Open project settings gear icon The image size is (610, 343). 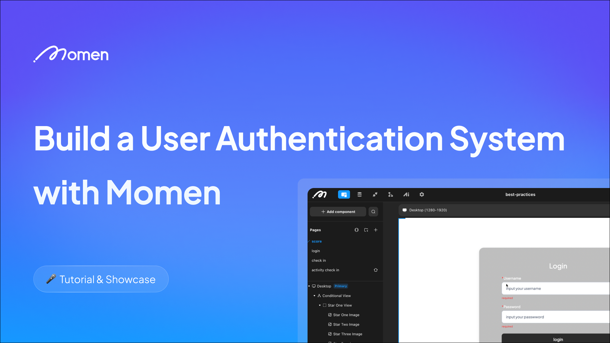pos(422,194)
